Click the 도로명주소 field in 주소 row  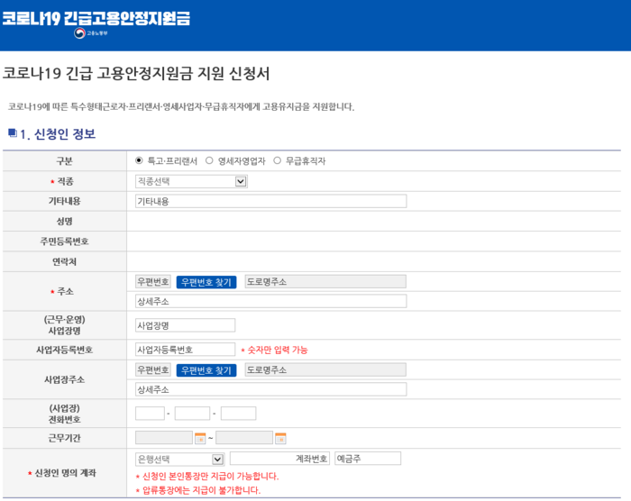325,282
